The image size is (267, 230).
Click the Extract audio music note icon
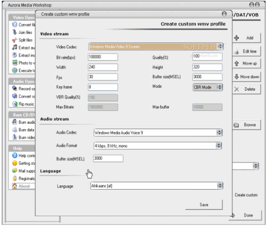tap(14, 47)
